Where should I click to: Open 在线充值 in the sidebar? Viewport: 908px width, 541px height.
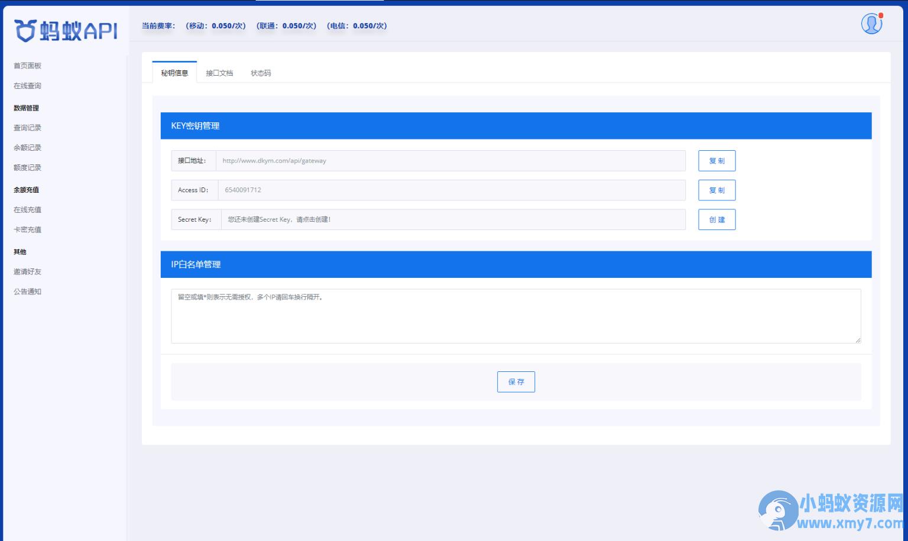[x=27, y=210]
